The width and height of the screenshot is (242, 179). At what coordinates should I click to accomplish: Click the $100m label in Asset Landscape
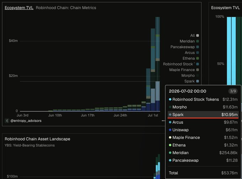[12, 176]
